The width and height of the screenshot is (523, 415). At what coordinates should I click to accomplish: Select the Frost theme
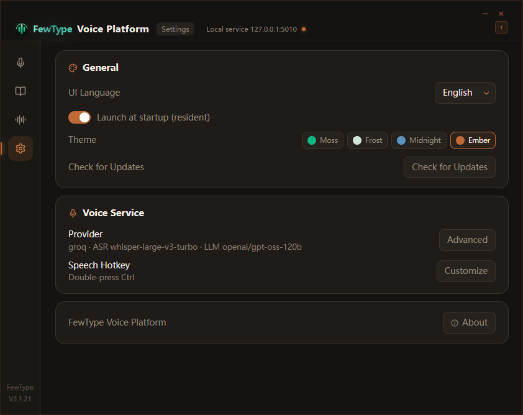click(x=367, y=140)
